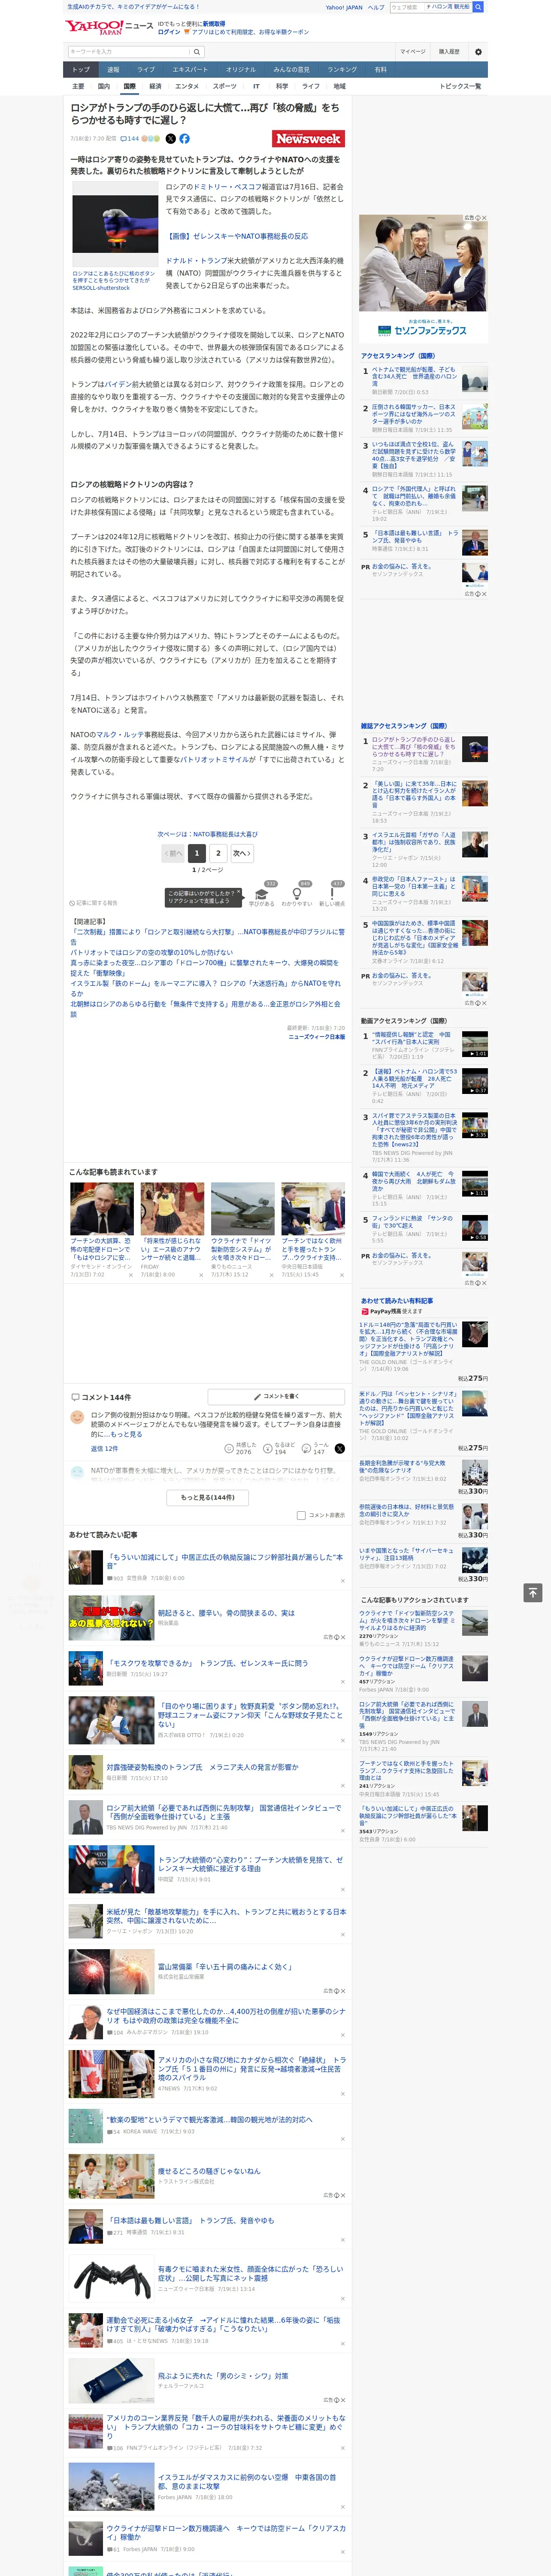The height and width of the screenshot is (2576, 551).
Task: React with the '新しい視点' exclamation icon
Action: (x=332, y=894)
